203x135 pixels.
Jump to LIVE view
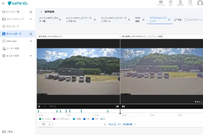click(52, 106)
